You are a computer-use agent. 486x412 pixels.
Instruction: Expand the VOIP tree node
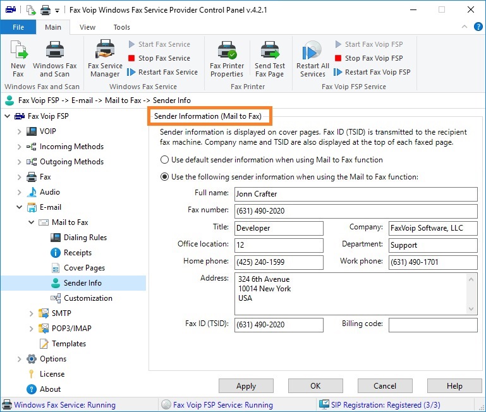[x=19, y=131]
